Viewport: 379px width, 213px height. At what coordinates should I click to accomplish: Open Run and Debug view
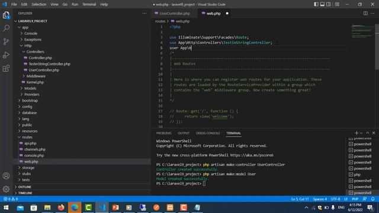click(6, 55)
